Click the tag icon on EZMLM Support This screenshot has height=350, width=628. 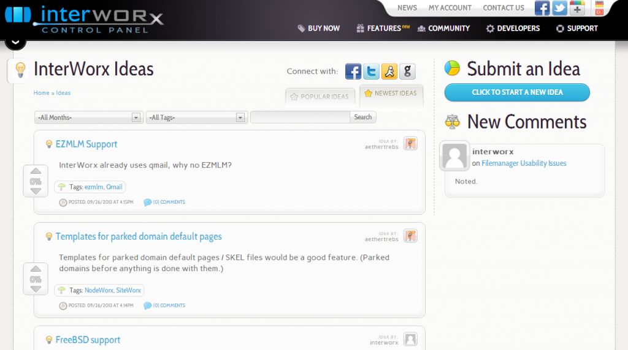pos(62,187)
